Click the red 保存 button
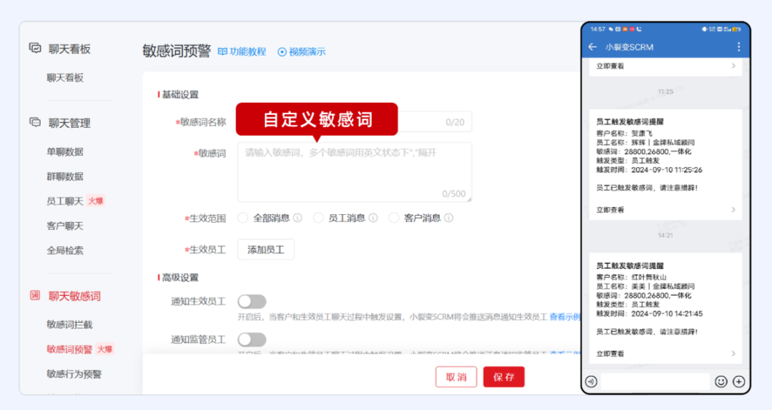Screen dimensions: 772x410 point(503,377)
